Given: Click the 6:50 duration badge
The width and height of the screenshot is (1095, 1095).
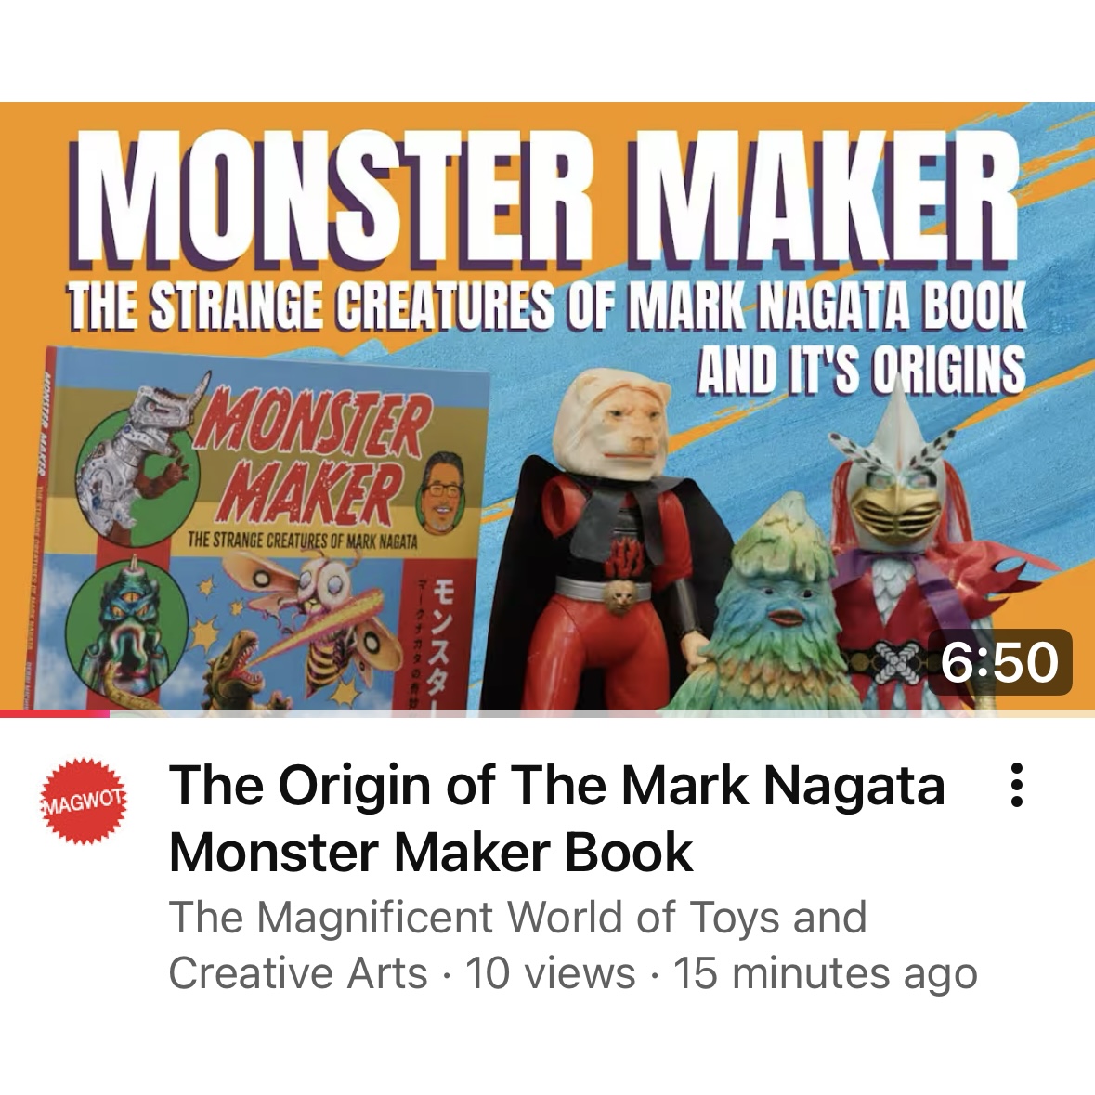Looking at the screenshot, I should click(x=999, y=662).
